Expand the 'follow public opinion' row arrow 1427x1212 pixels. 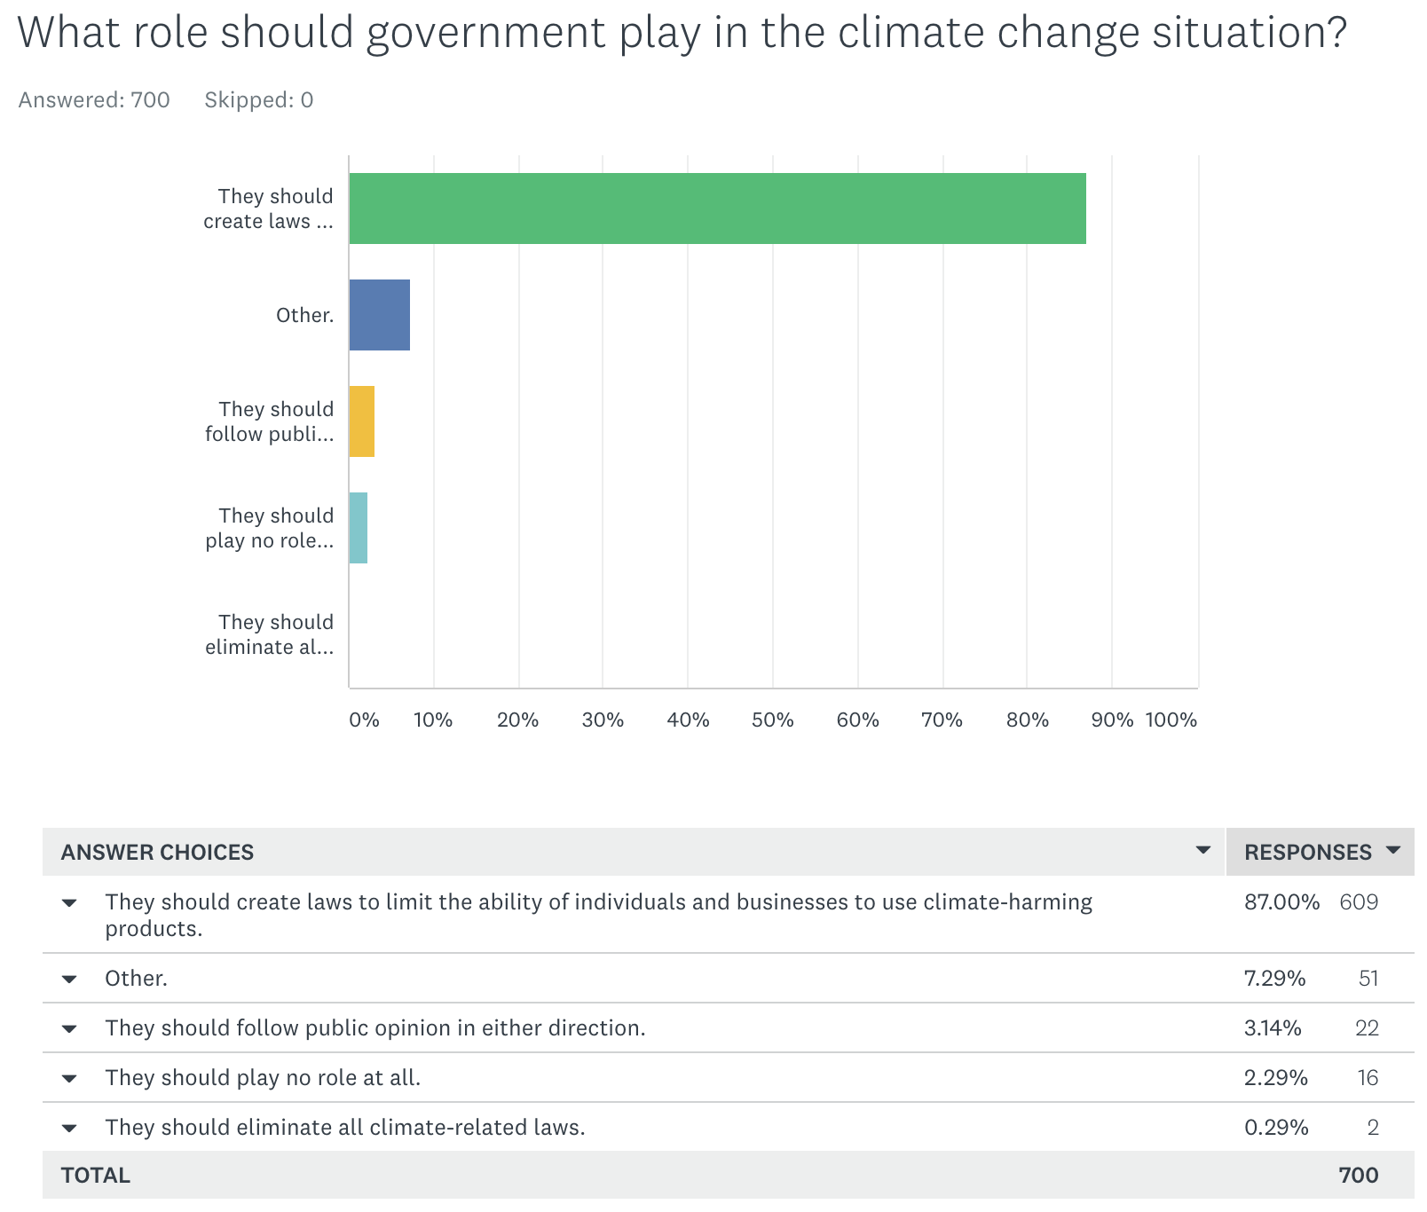tap(69, 1029)
